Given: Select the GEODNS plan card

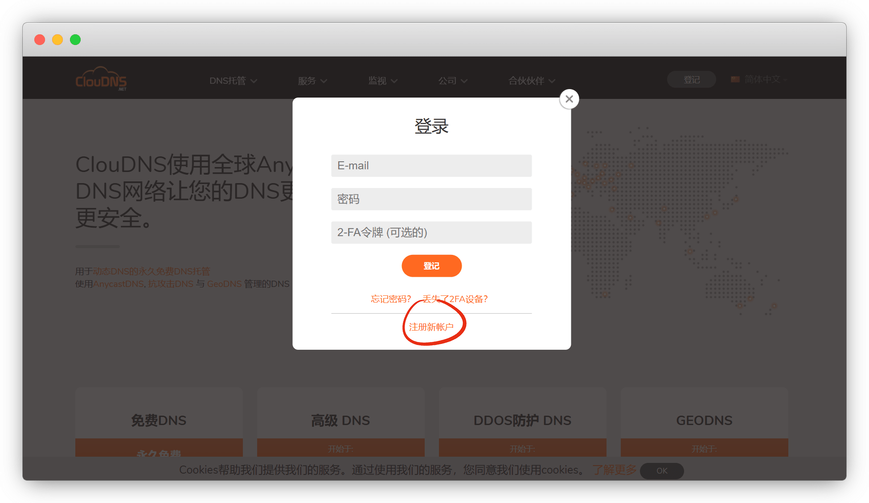Looking at the screenshot, I should (704, 422).
